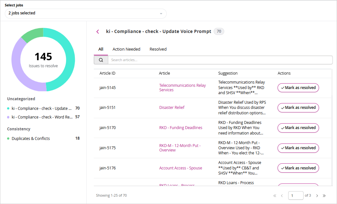The image size is (337, 204).
Task: Jump to the last page of results
Action: point(324,196)
